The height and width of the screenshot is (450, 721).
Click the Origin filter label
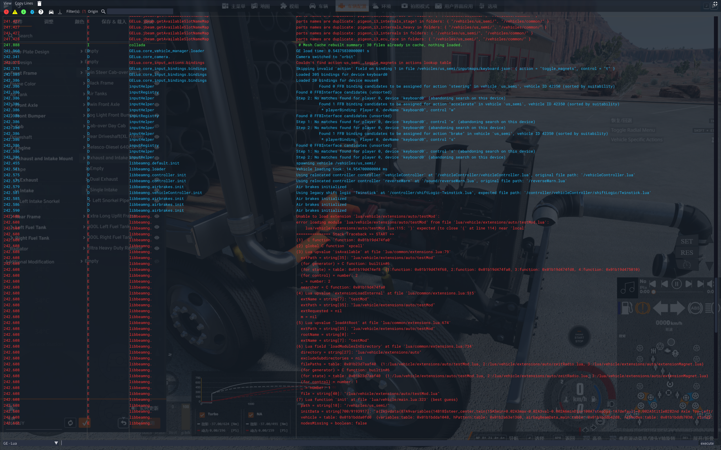coord(93,12)
